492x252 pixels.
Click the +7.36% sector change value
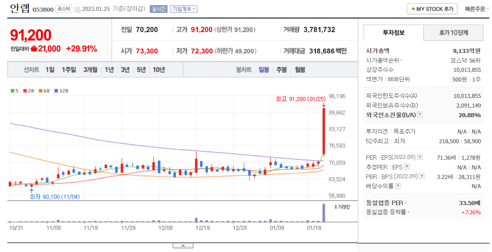[471, 212]
